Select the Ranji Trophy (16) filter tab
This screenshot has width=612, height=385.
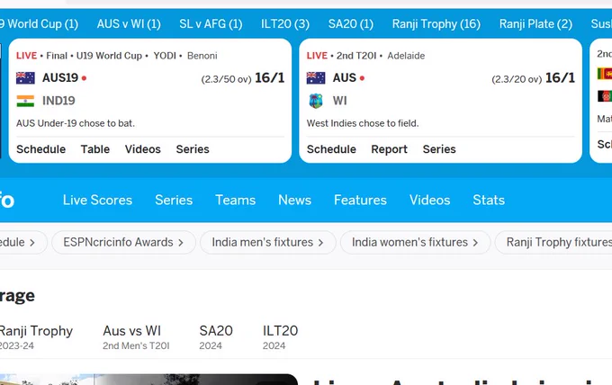pyautogui.click(x=436, y=23)
